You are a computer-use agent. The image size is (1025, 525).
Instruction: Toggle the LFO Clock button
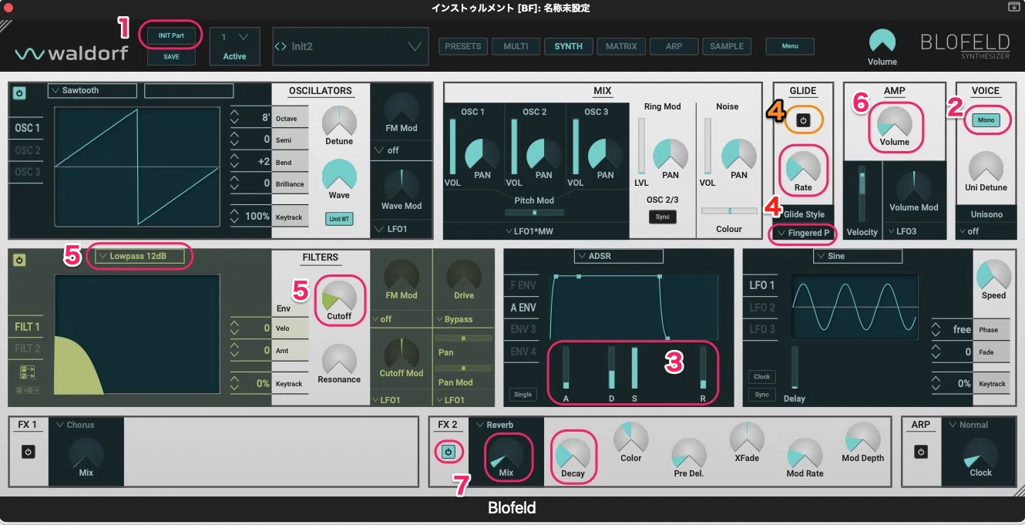pos(762,377)
